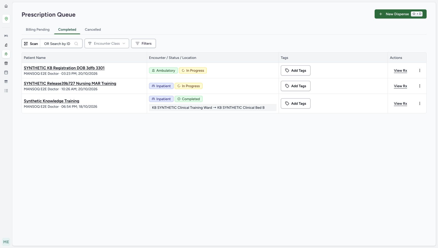Open more actions for SYNTHETIC KB Registration row

pos(420,71)
